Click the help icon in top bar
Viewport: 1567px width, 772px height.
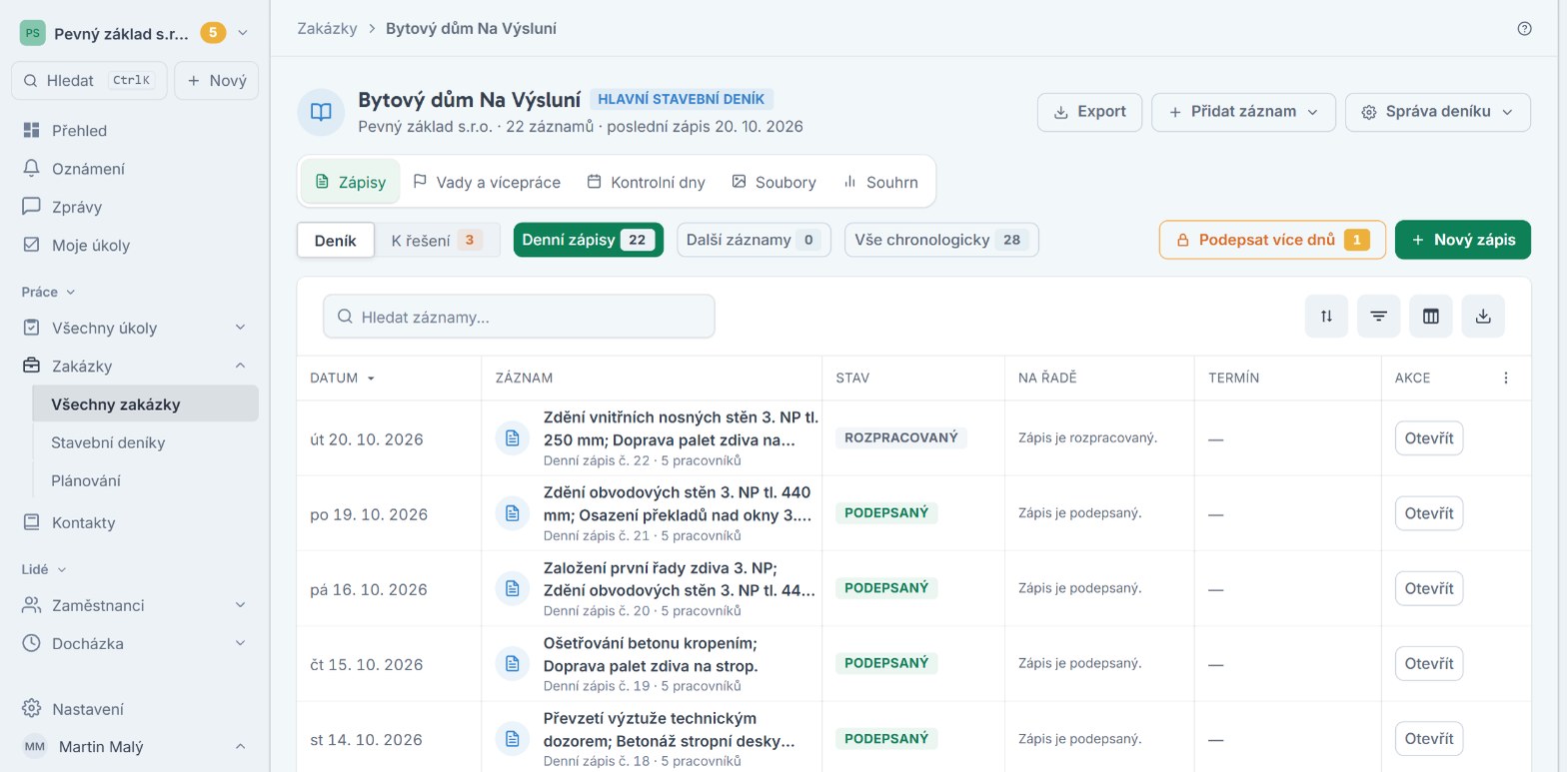(x=1524, y=28)
